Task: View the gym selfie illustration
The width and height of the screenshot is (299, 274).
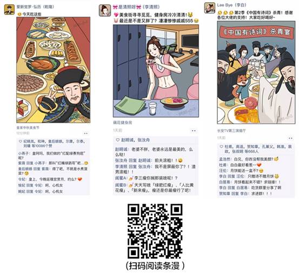Action: 156,71
